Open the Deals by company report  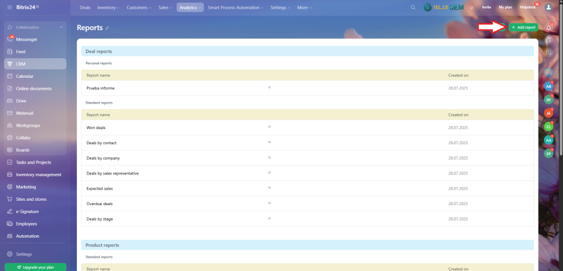pyautogui.click(x=101, y=158)
